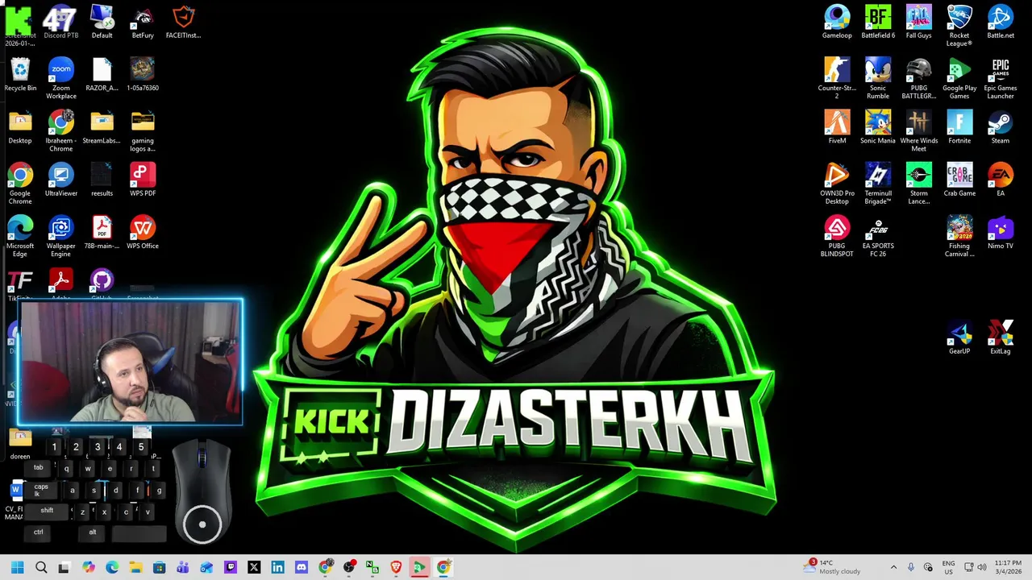The width and height of the screenshot is (1032, 580).
Task: Toggle the microphone tray icon
Action: 911,567
